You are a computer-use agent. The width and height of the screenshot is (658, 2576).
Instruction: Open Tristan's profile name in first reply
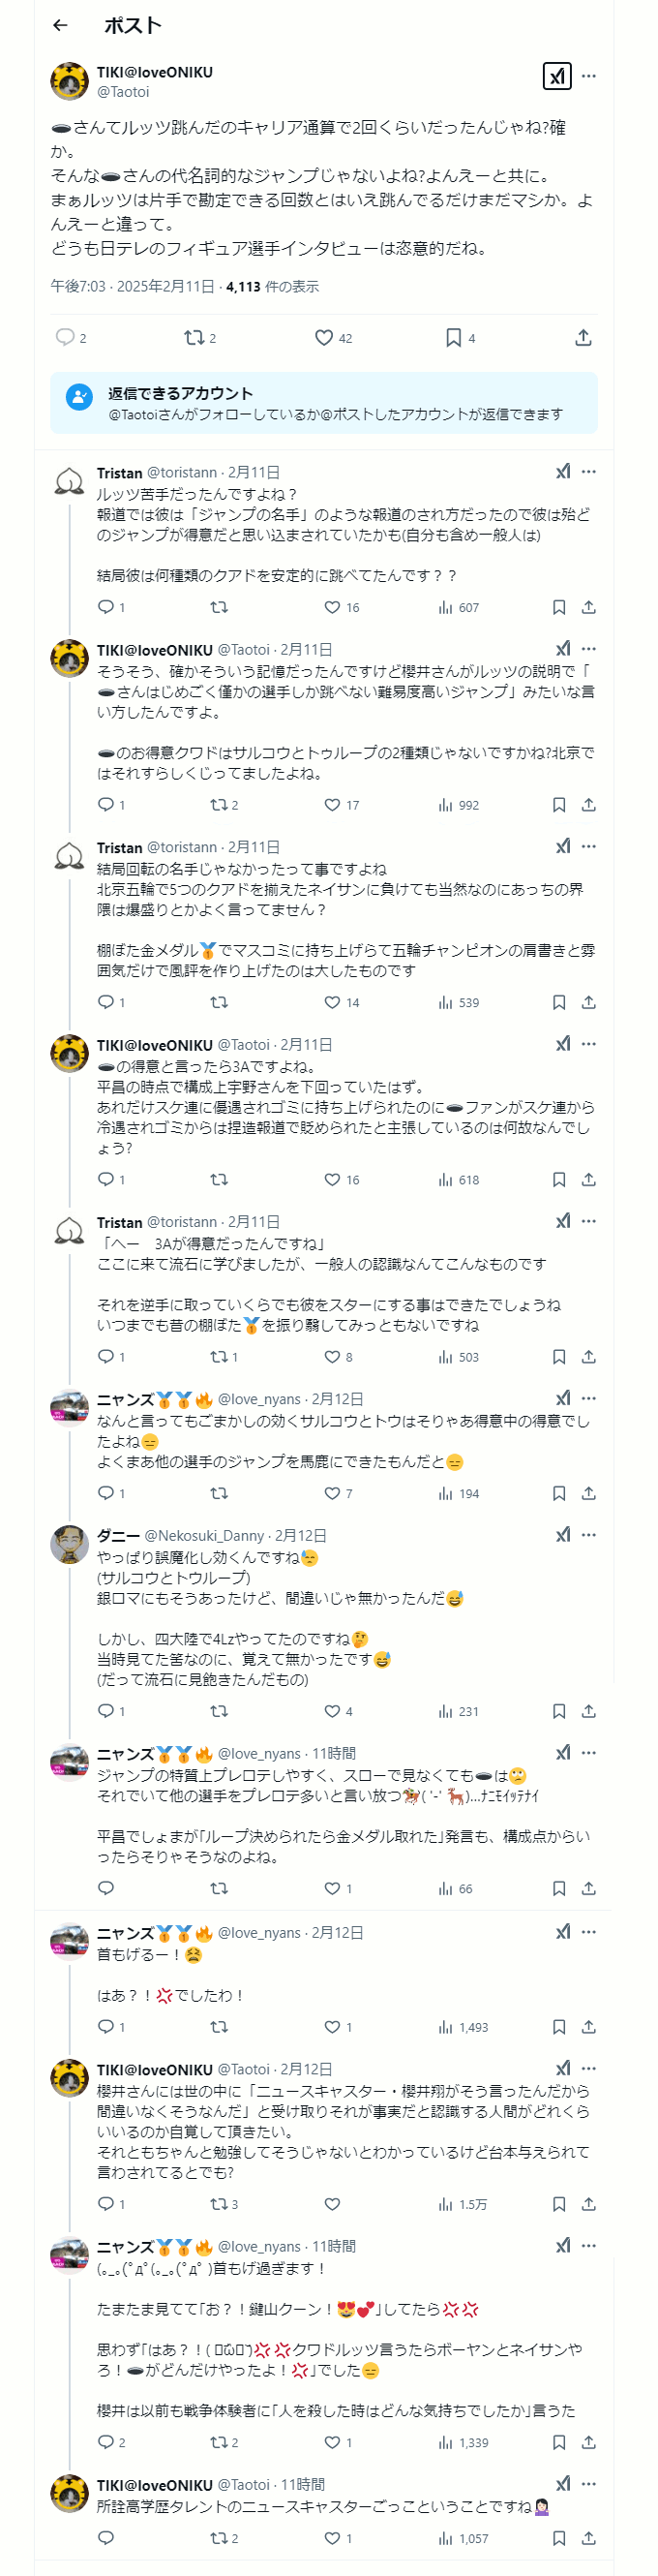coord(120,473)
